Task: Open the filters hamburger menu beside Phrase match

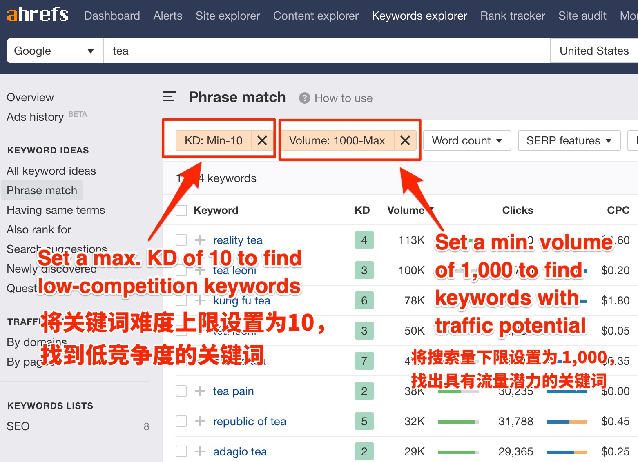Action: 168,97
